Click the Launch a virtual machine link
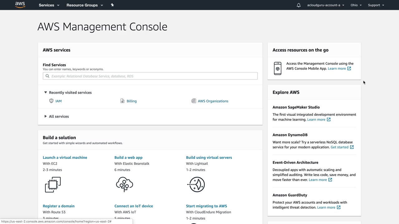The image size is (399, 224). (x=65, y=157)
